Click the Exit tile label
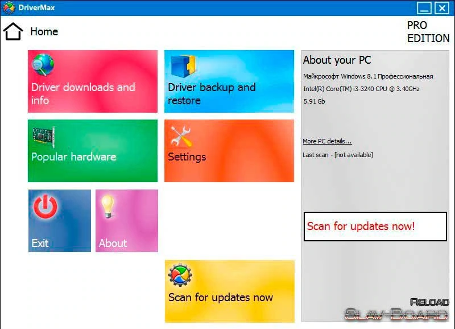 coord(40,243)
